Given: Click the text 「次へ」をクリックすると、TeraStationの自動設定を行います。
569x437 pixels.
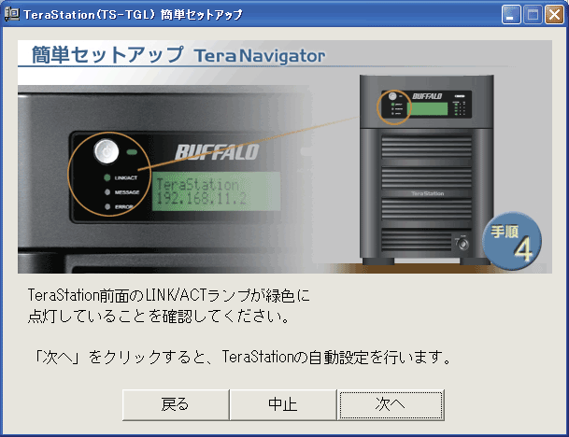Looking at the screenshot, I should [x=242, y=357].
